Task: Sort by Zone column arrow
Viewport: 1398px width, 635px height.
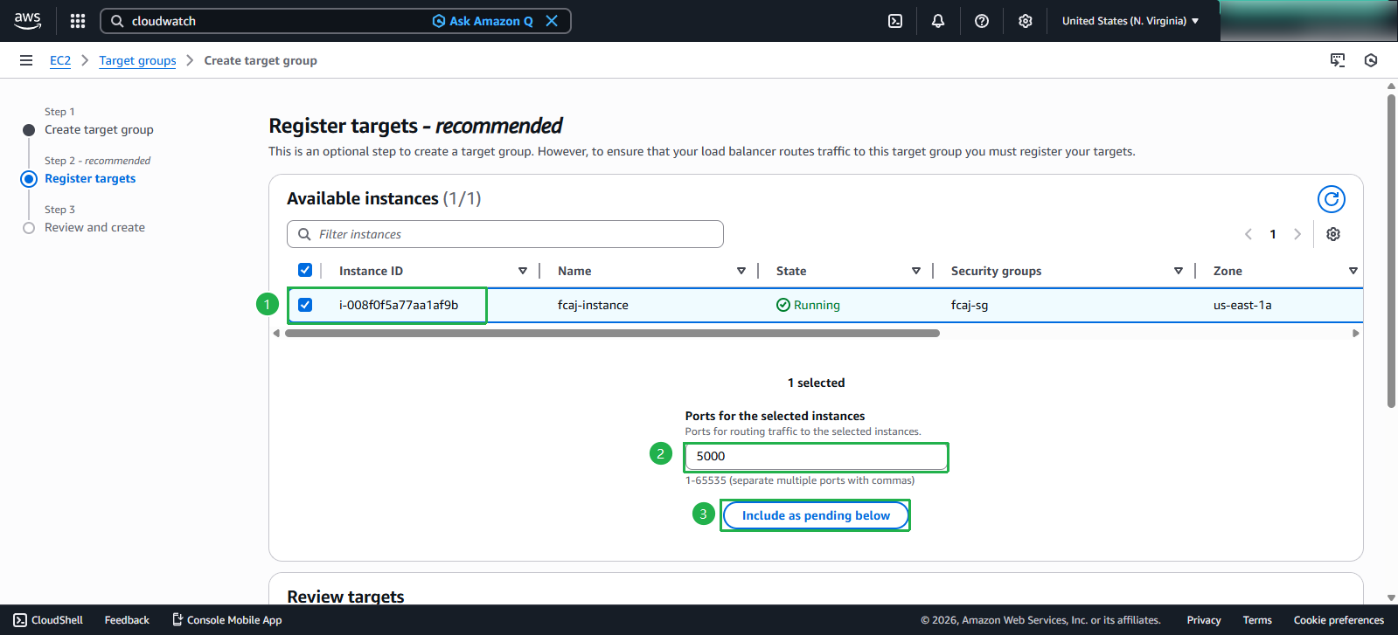Action: (1353, 271)
